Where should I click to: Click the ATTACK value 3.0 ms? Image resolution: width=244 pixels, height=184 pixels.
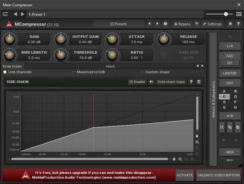(137, 42)
